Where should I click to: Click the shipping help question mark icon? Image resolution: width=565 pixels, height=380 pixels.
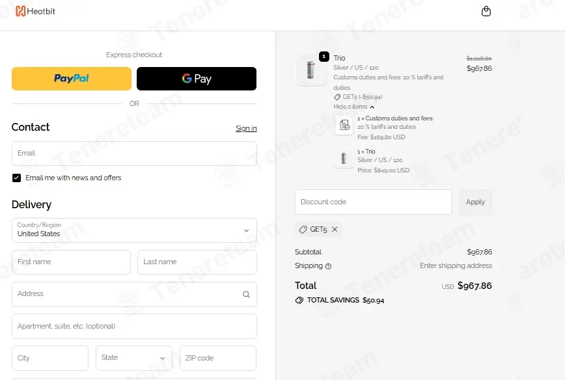point(328,266)
